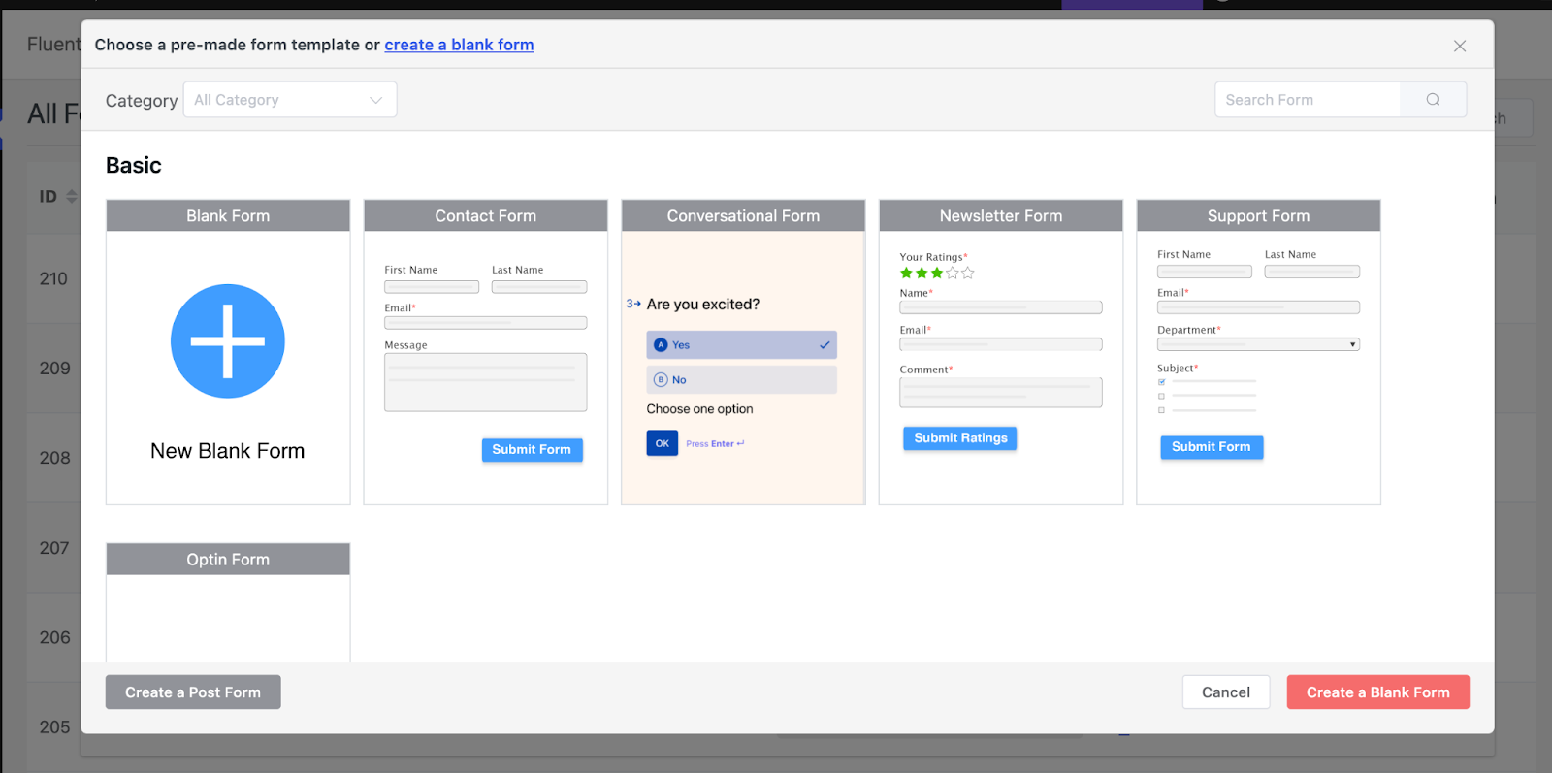Choose the Optin Form template
The image size is (1552, 773).
pos(228,602)
